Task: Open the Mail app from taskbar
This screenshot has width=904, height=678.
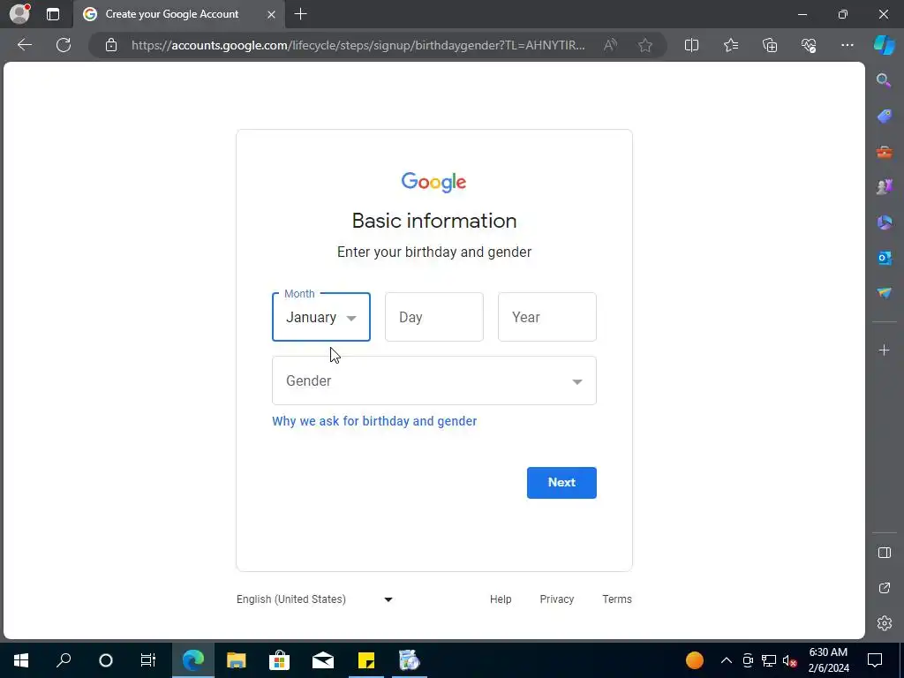Action: [x=323, y=660]
